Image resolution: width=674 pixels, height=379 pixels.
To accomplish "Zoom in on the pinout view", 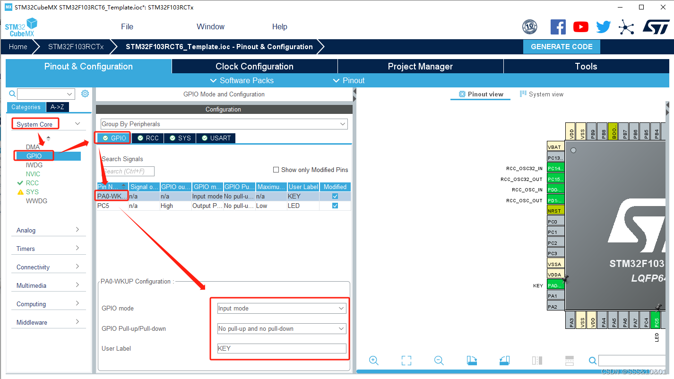I will [x=373, y=361].
